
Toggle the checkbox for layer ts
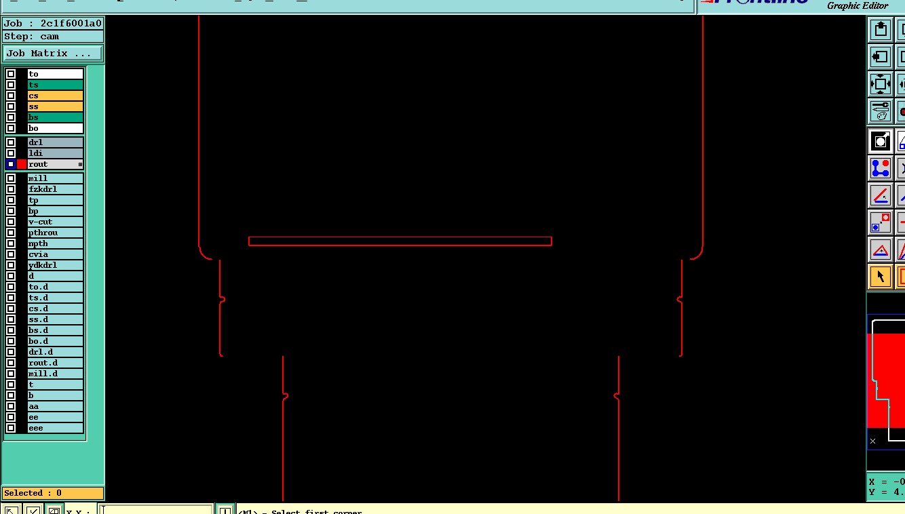[x=11, y=85]
